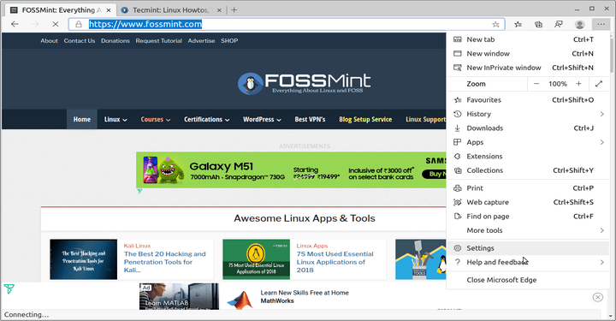Choose Close Microsoft Edge
This screenshot has width=616, height=321.
(x=528, y=280)
